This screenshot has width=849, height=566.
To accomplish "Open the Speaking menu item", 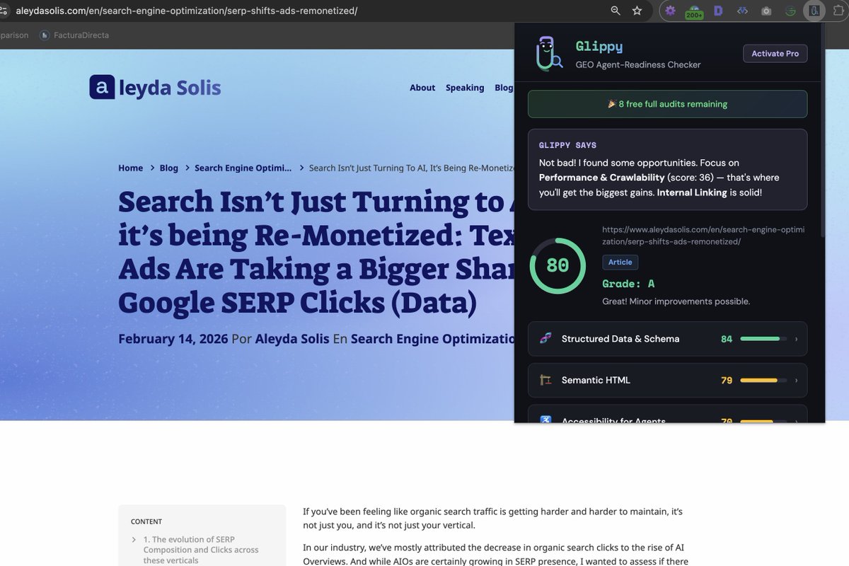I will (x=465, y=88).
